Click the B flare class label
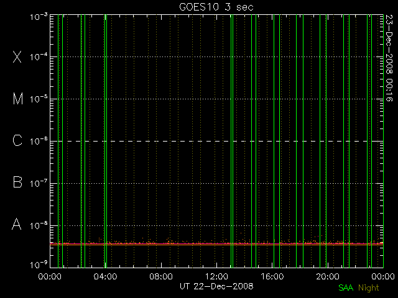The width and height of the screenshot is (398, 298). pyautogui.click(x=17, y=182)
